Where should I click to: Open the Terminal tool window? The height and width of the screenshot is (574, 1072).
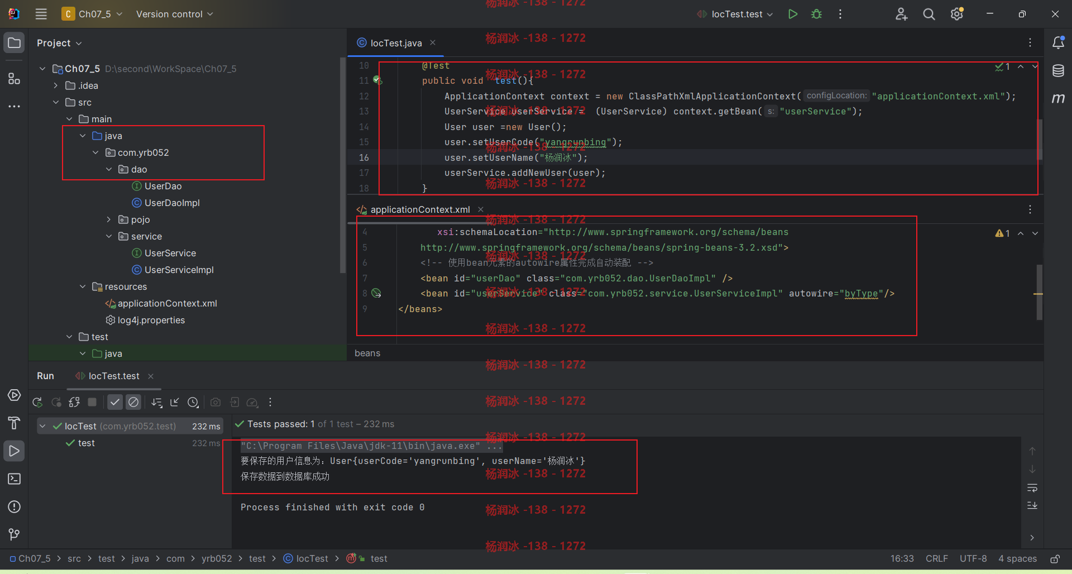point(14,479)
